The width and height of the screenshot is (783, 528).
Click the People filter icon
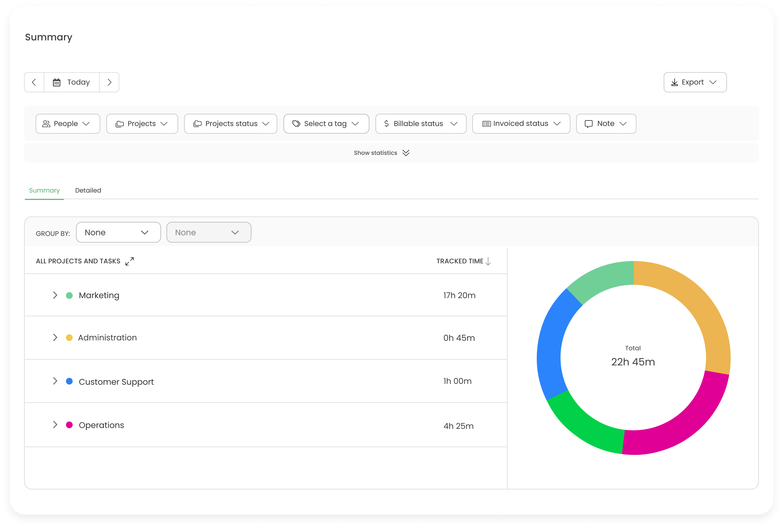[47, 123]
